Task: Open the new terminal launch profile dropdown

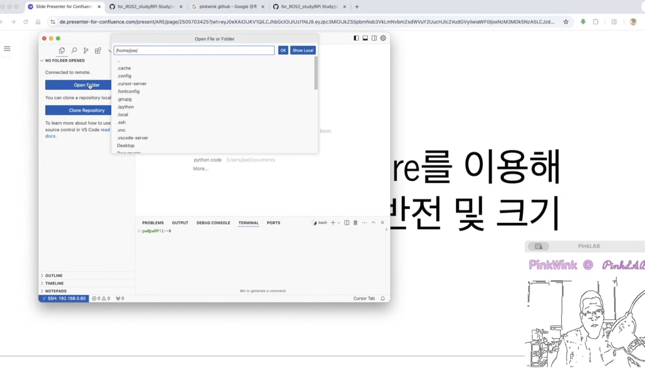Action: (x=339, y=223)
